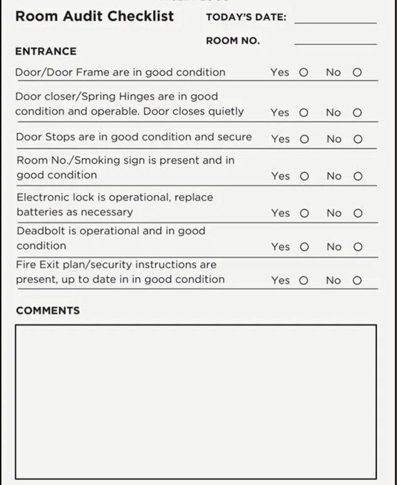Tick No for Electronic lock operational
The image size is (397, 485).
[x=357, y=213]
